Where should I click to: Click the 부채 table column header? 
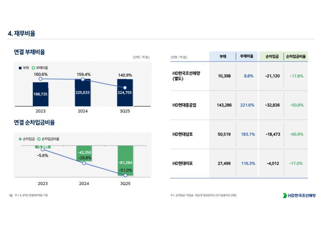tap(222, 57)
